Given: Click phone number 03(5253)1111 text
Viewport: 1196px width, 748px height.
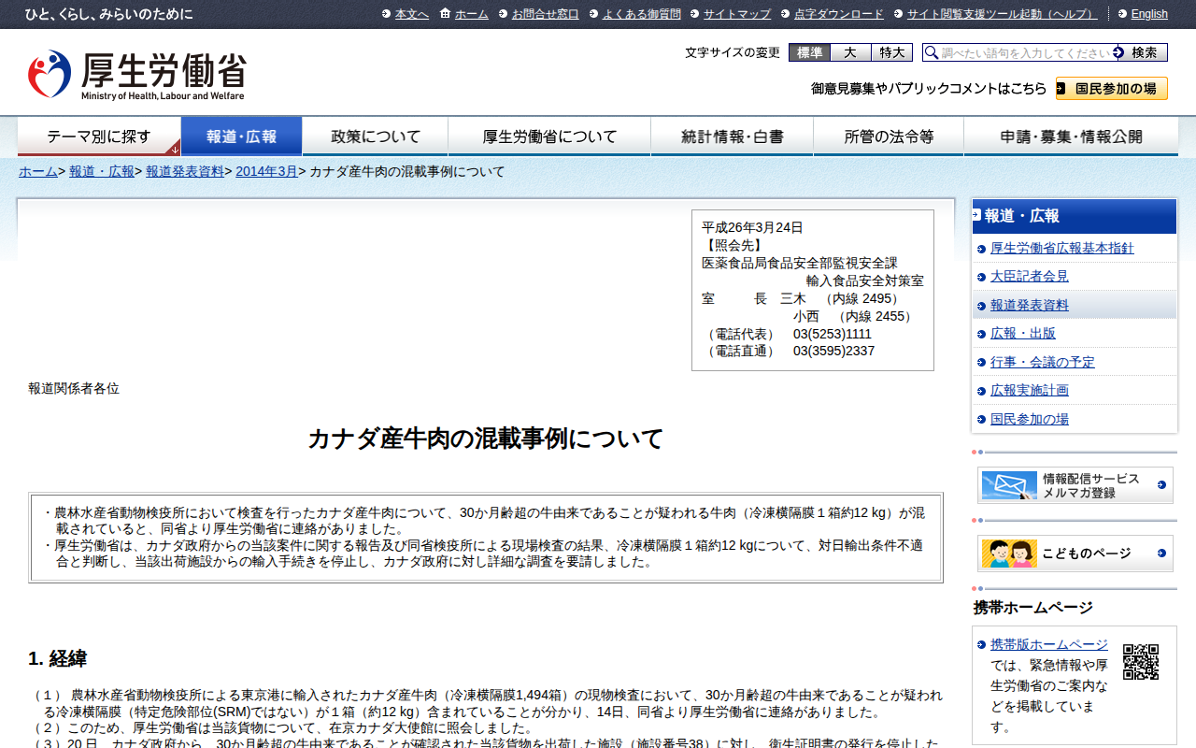Looking at the screenshot, I should (x=833, y=334).
